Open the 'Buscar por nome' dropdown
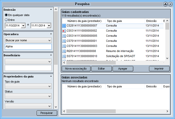The width and height of the screenshot is (175, 119). pos(28,40)
